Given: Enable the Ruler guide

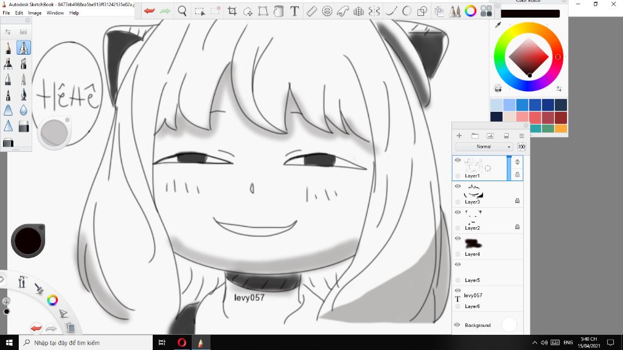Looking at the screenshot, I should pyautogui.click(x=312, y=11).
